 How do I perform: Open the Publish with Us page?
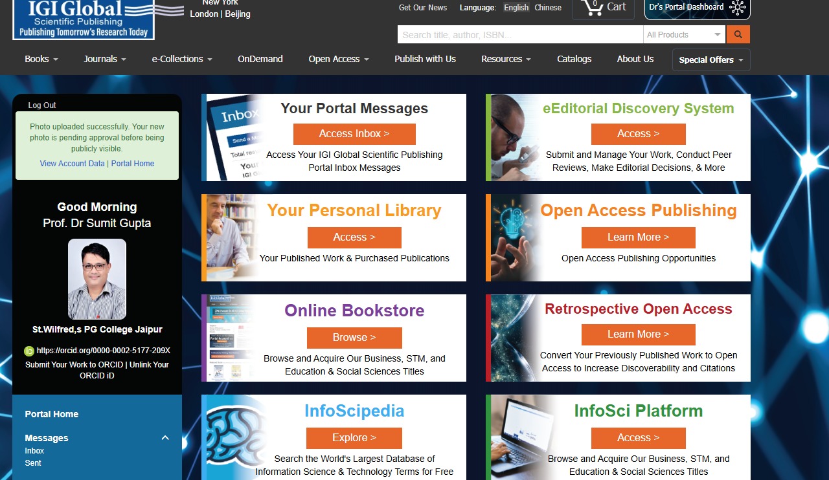(x=425, y=59)
